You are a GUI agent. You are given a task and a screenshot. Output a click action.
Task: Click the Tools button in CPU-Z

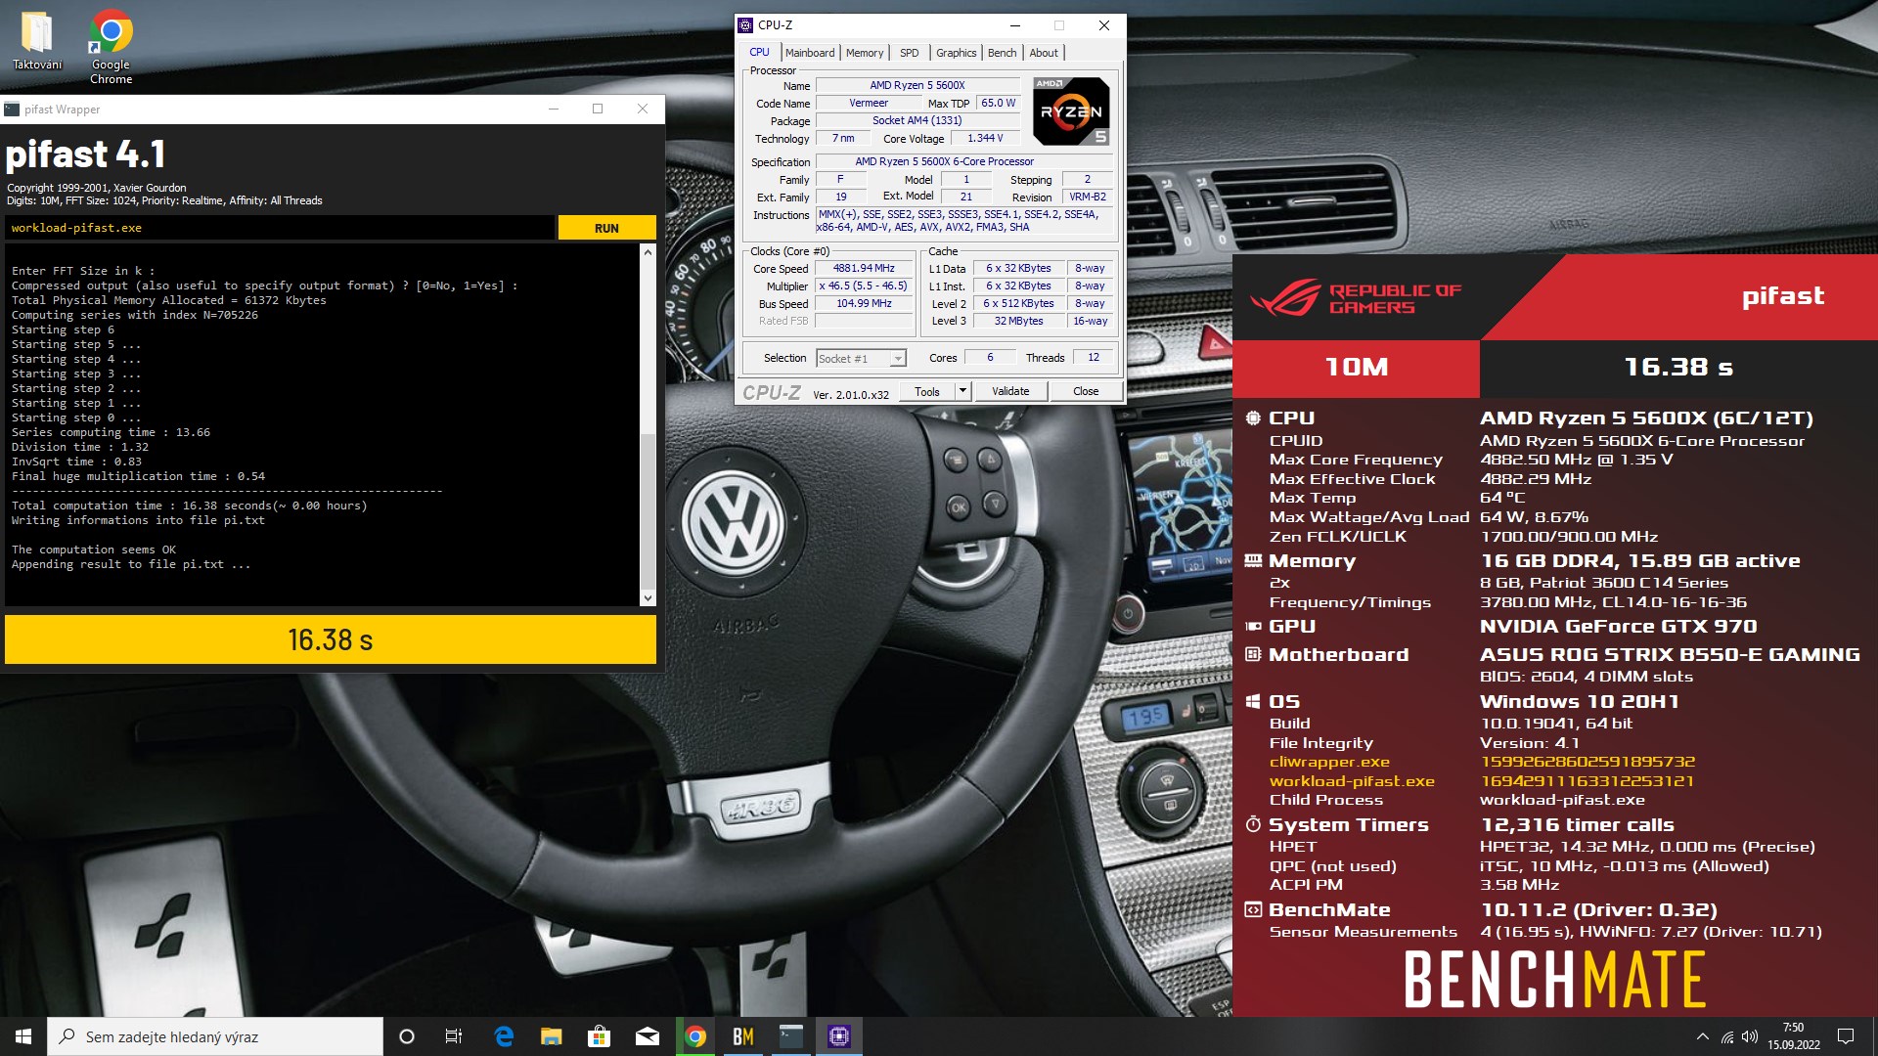coord(926,391)
